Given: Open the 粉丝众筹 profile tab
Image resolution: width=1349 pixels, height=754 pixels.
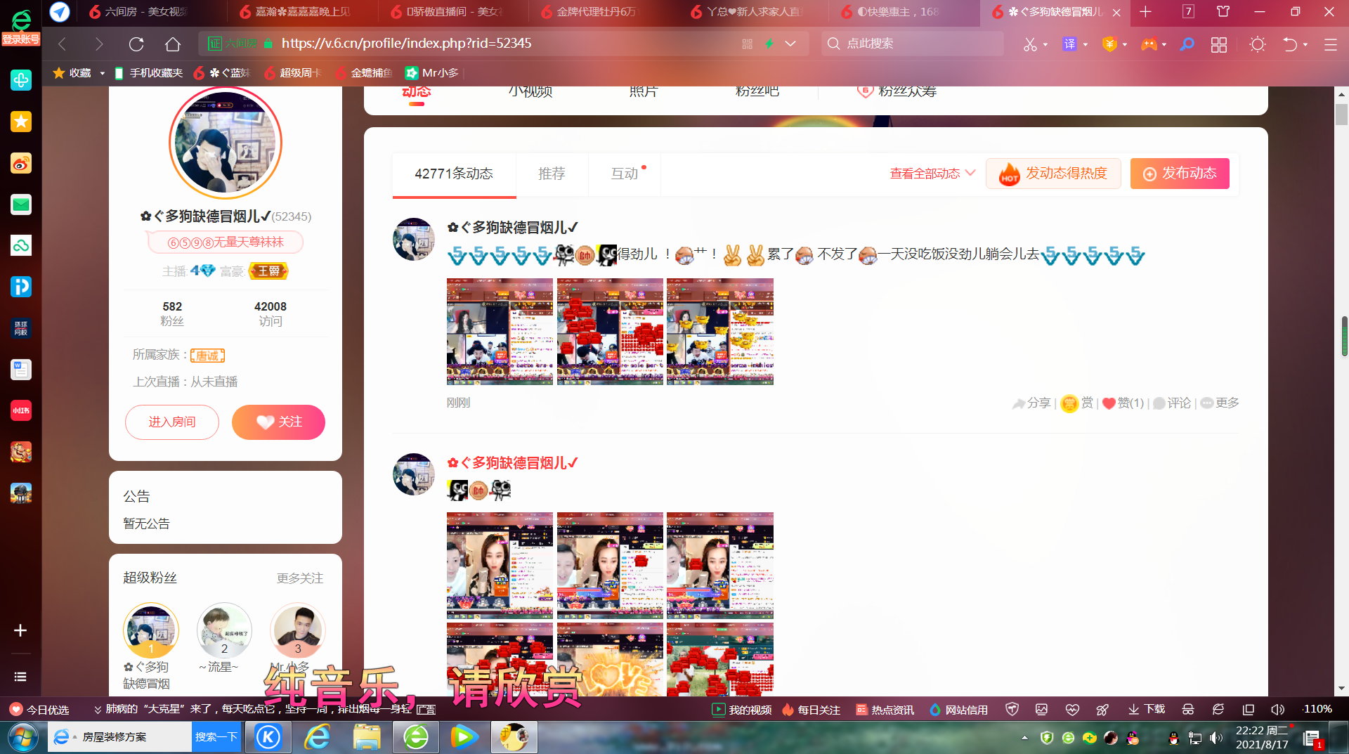Looking at the screenshot, I should tap(898, 91).
